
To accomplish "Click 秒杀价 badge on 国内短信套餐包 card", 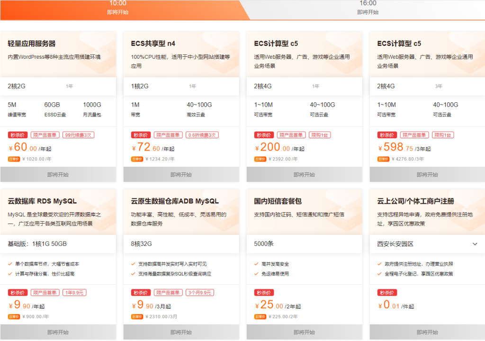I will pyautogui.click(x=264, y=292).
